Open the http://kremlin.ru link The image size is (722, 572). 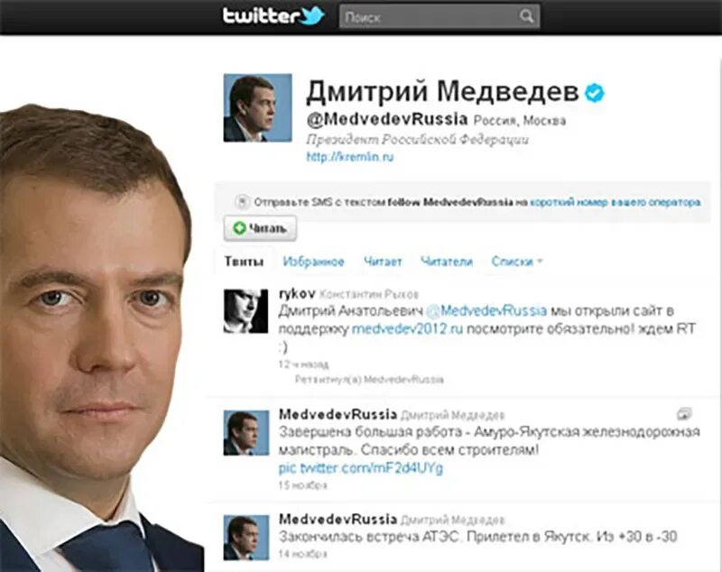pos(350,156)
